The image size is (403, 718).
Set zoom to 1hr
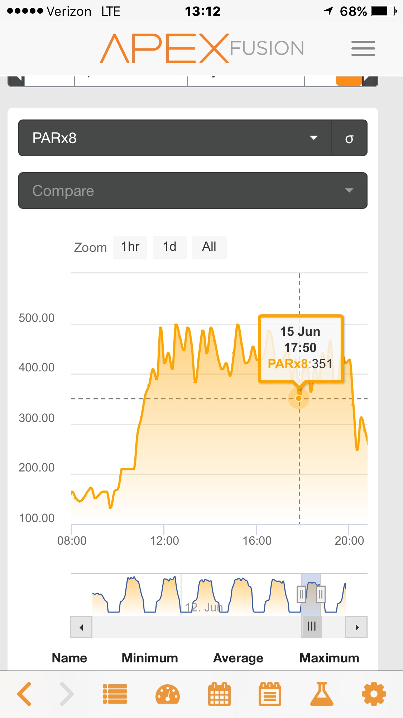[130, 247]
